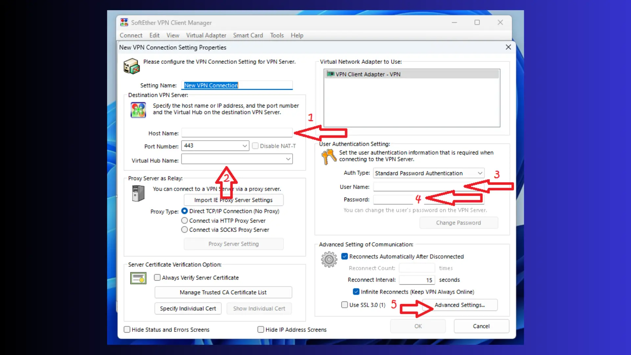Viewport: 631px width, 355px height.
Task: Click Show Individual Cert button
Action: (x=259, y=308)
